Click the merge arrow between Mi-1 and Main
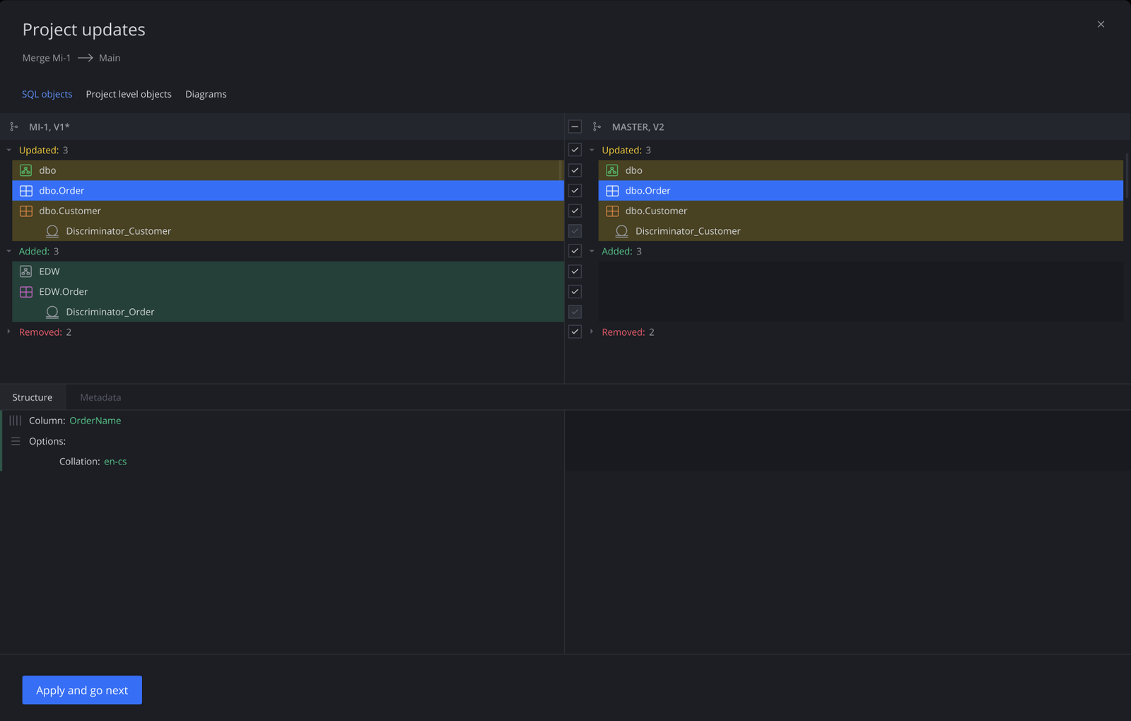1131x721 pixels. pyautogui.click(x=86, y=58)
